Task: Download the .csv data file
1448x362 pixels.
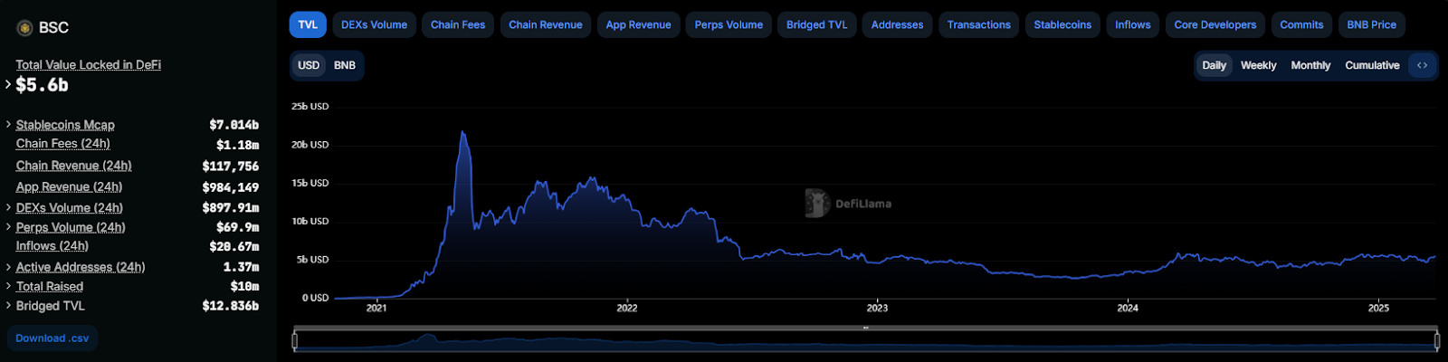Action: [x=52, y=338]
